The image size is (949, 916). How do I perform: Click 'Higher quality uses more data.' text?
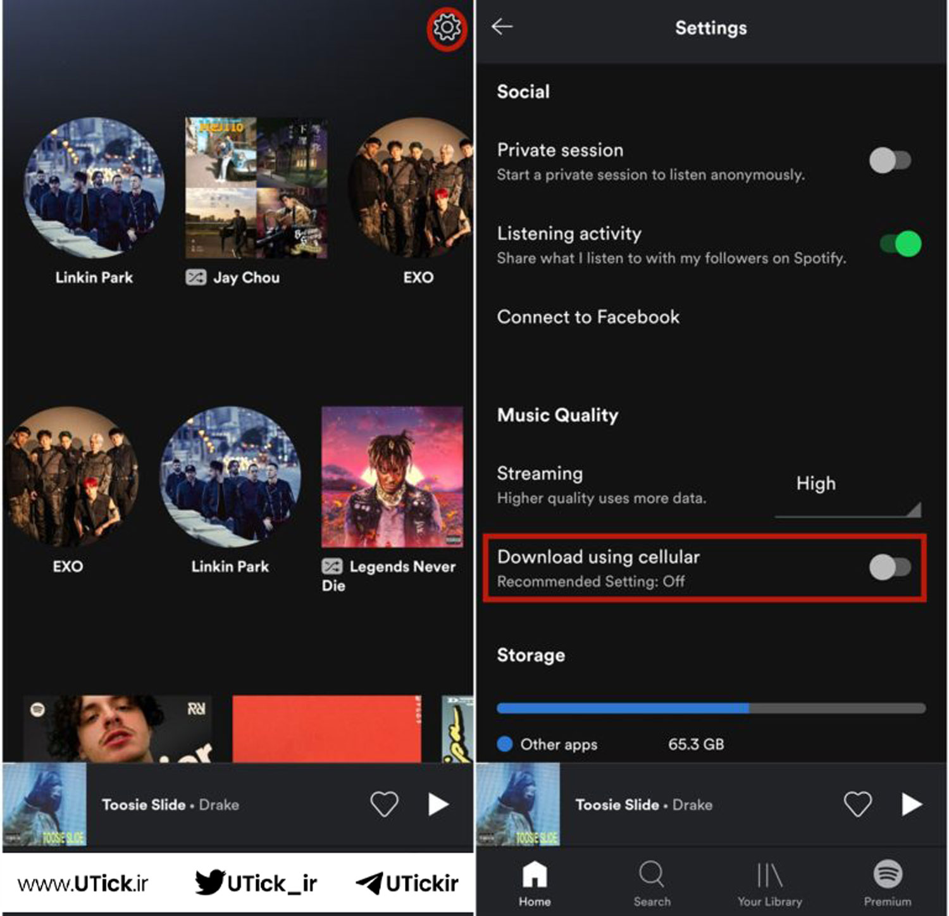(x=601, y=498)
